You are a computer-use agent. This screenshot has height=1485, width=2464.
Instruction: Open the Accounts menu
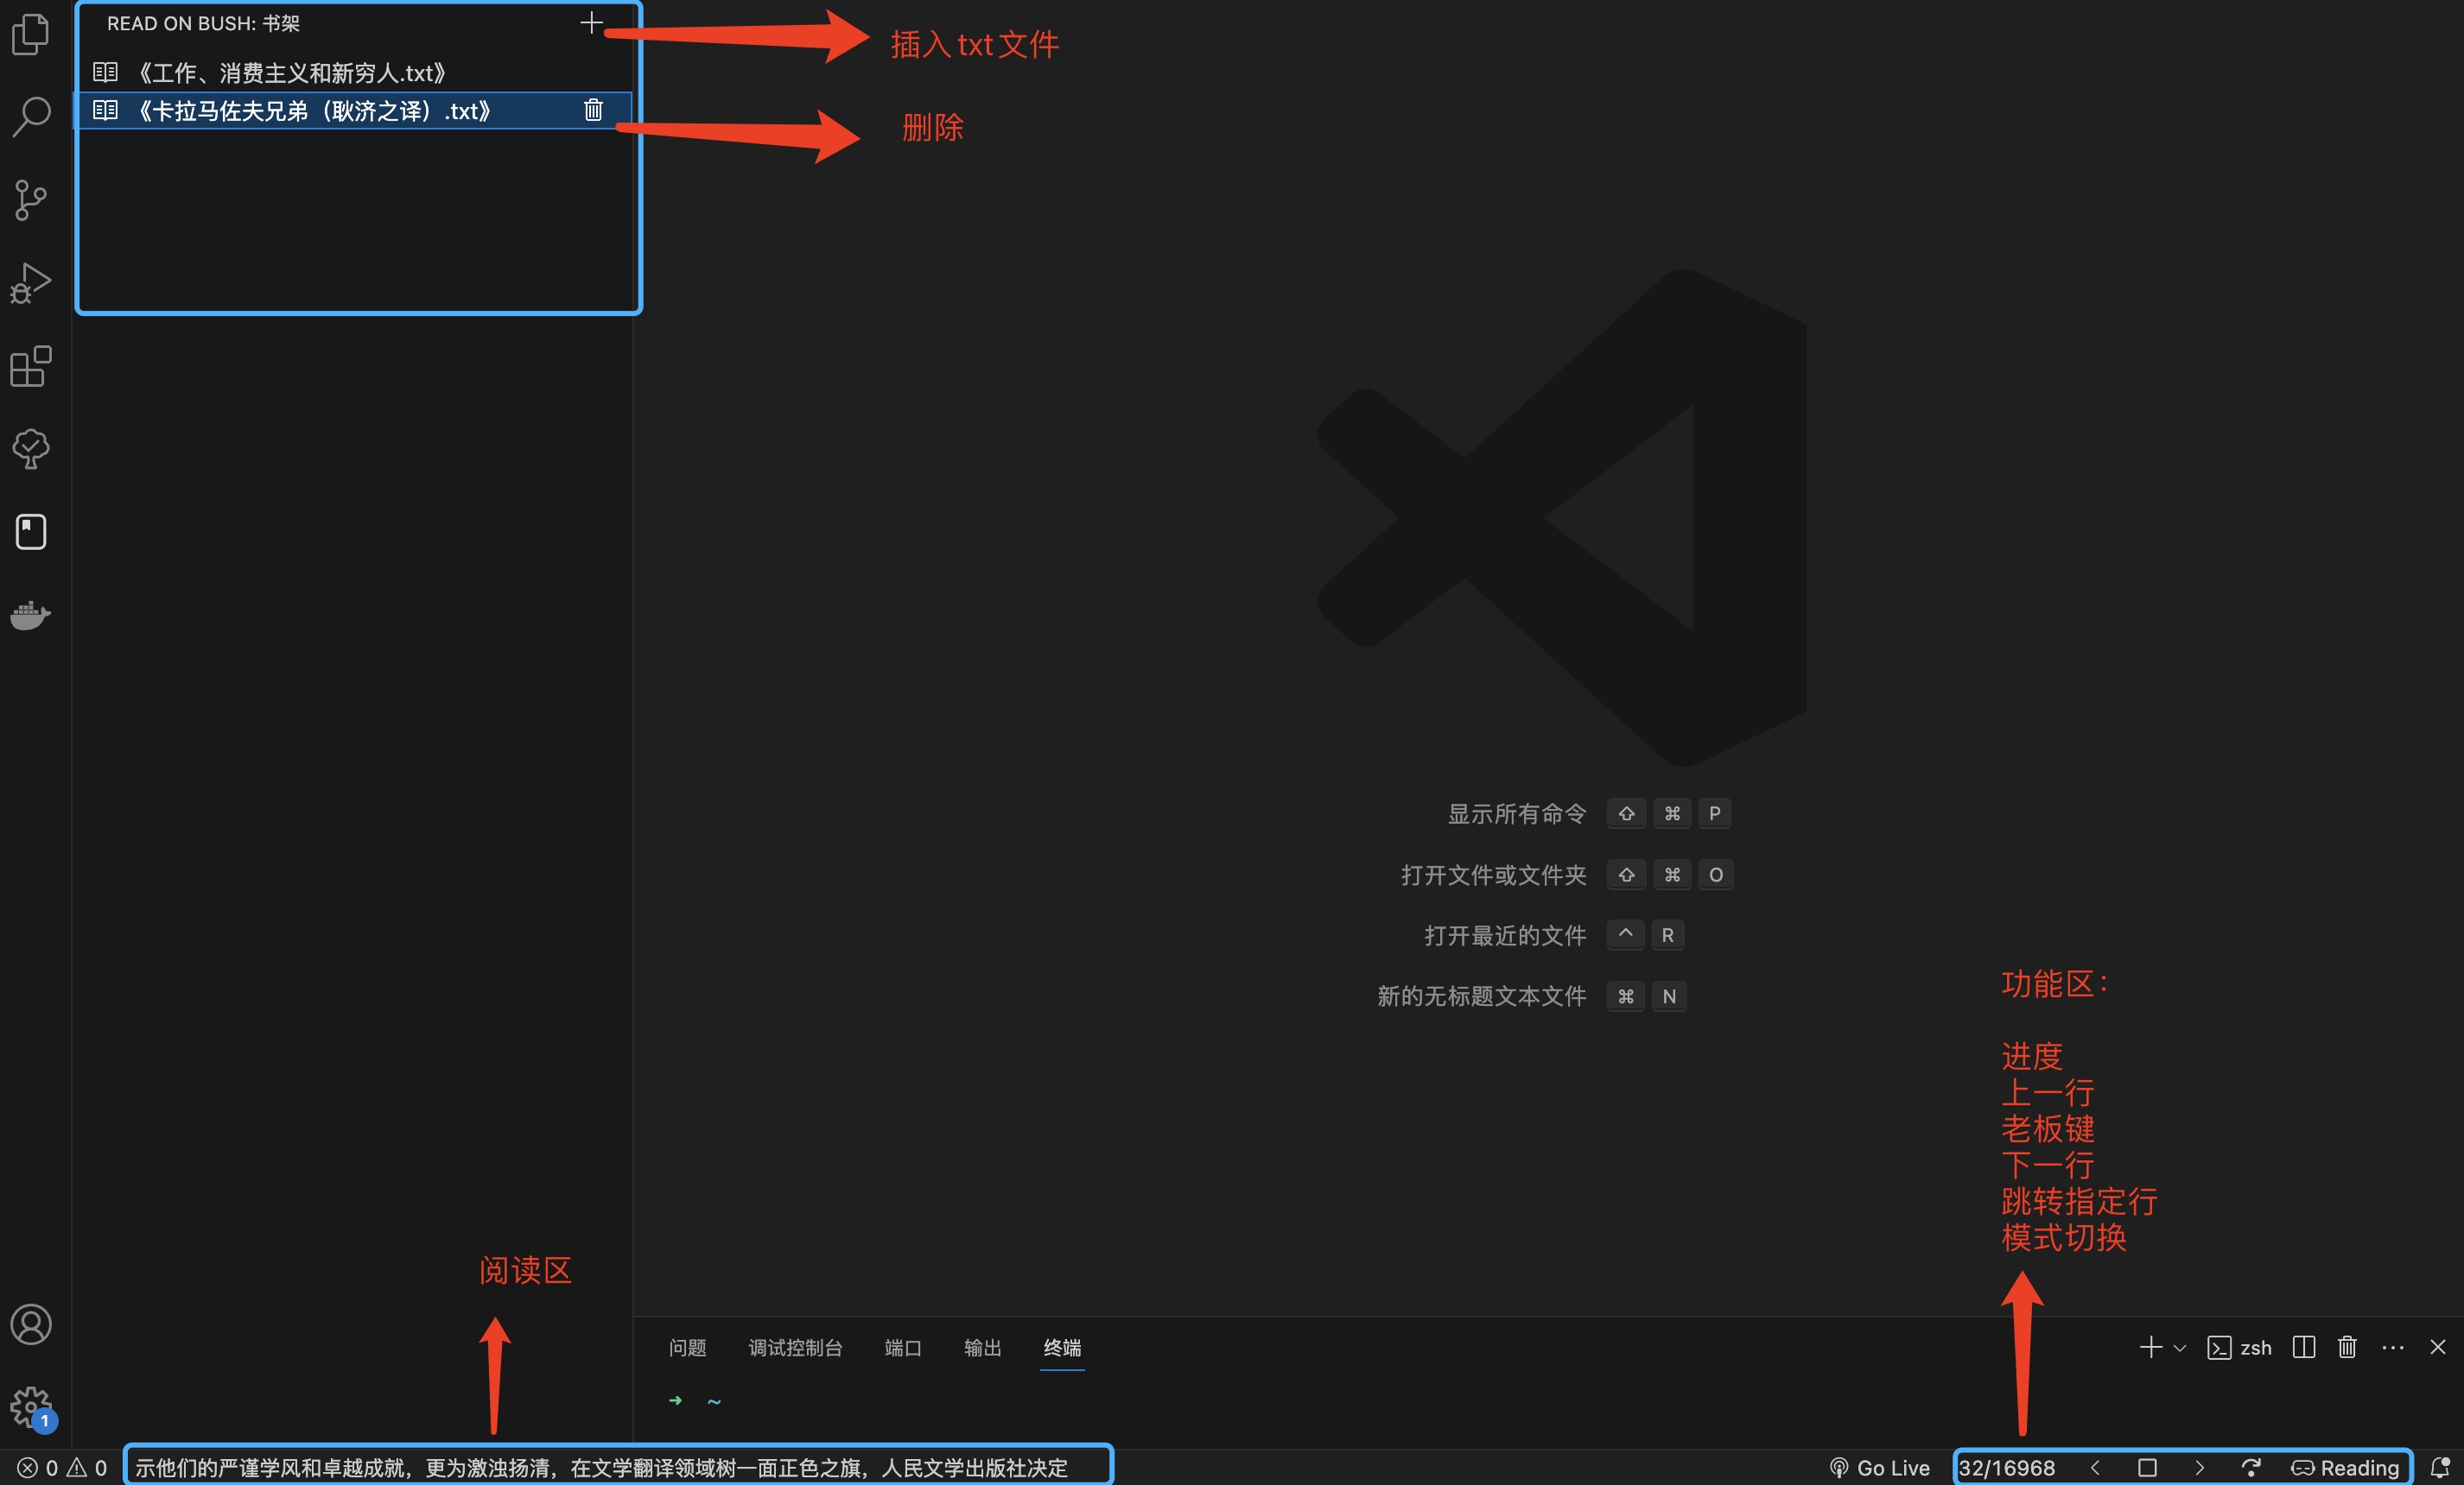click(31, 1324)
